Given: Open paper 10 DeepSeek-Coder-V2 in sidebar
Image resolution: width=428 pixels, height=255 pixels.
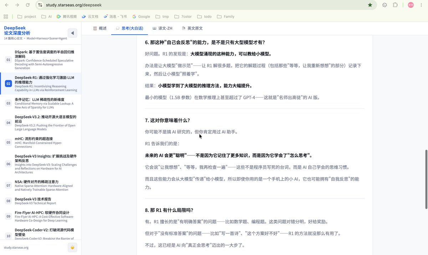Looking at the screenshot, I should click(41, 233).
